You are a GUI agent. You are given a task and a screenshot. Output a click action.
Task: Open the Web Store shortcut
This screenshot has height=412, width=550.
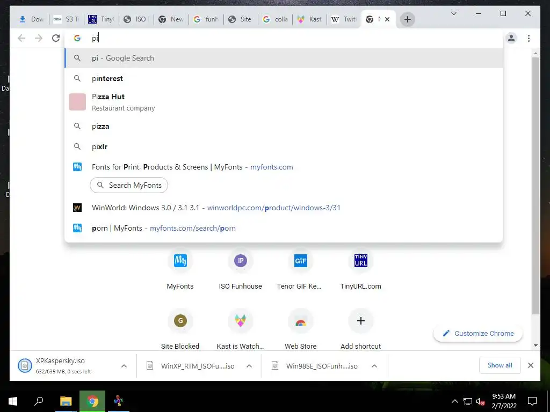(x=301, y=329)
